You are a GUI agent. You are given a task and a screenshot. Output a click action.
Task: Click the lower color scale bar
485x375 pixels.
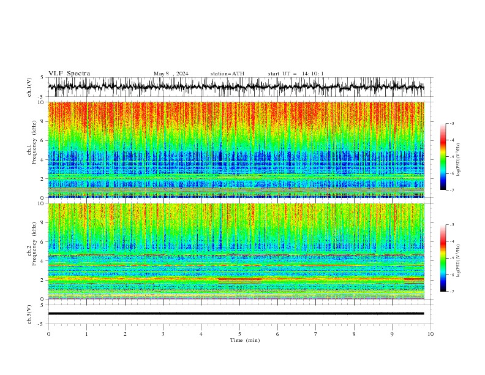pyautogui.click(x=443, y=258)
